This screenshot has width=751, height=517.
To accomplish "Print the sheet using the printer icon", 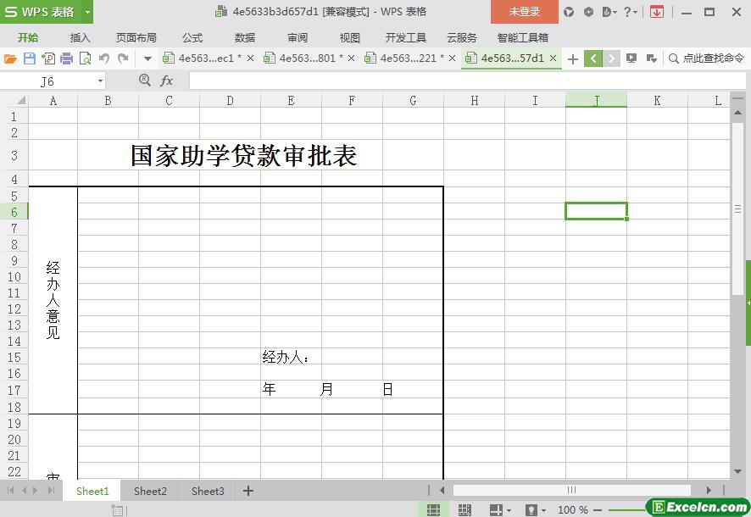I will click(x=67, y=58).
